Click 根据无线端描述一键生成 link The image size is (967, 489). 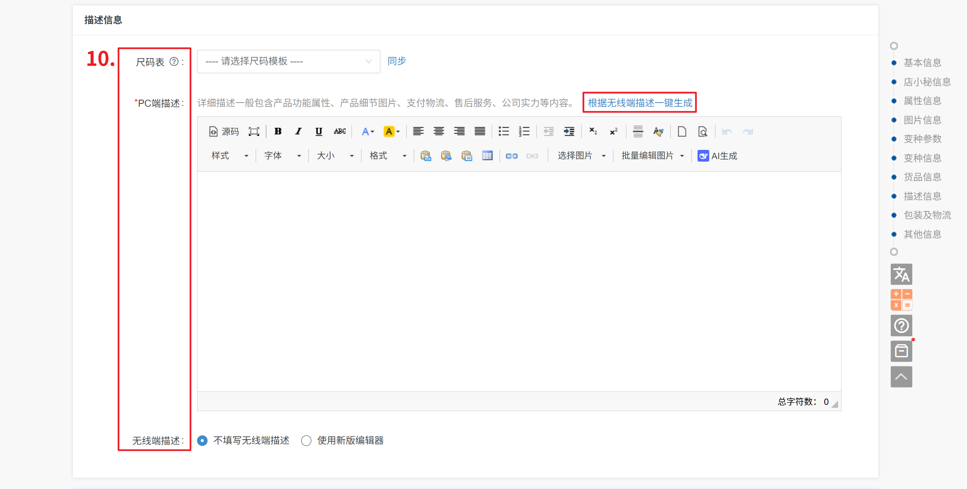coord(639,103)
